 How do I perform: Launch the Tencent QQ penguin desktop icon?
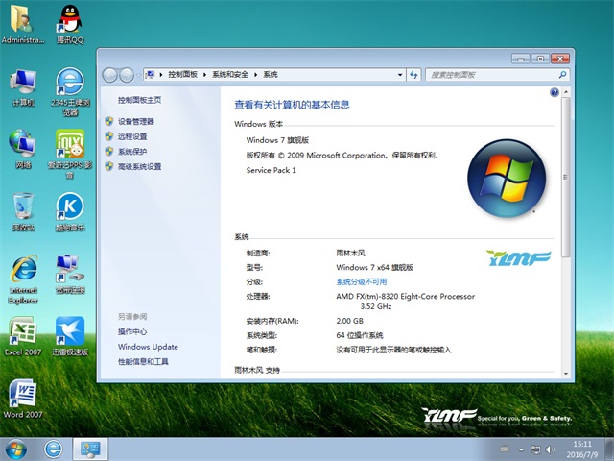tap(70, 23)
